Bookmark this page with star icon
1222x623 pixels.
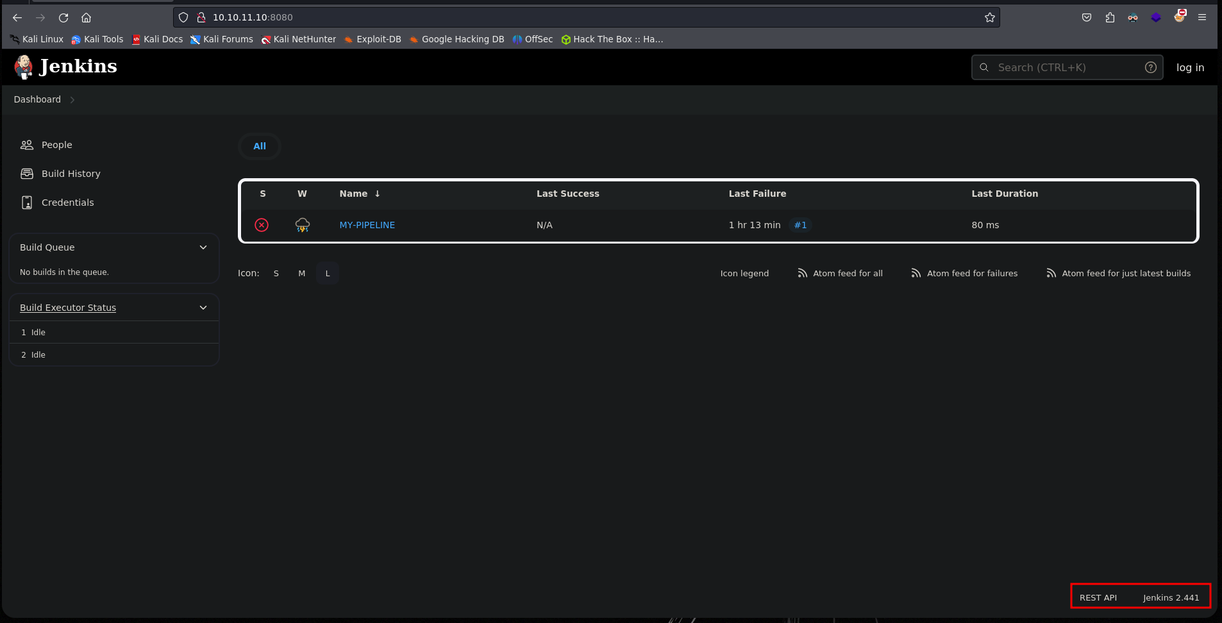[x=989, y=17]
